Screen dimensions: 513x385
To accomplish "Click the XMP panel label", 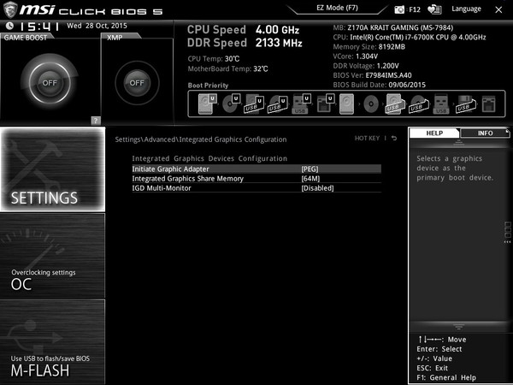I will [x=115, y=38].
